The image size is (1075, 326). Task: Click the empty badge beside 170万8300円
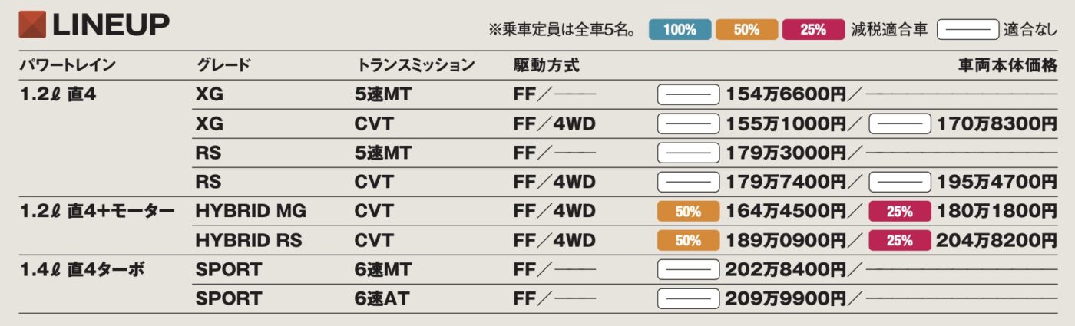(x=899, y=123)
